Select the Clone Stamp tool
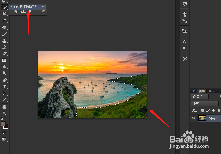Viewport: 221px width, 154px height. point(4,41)
